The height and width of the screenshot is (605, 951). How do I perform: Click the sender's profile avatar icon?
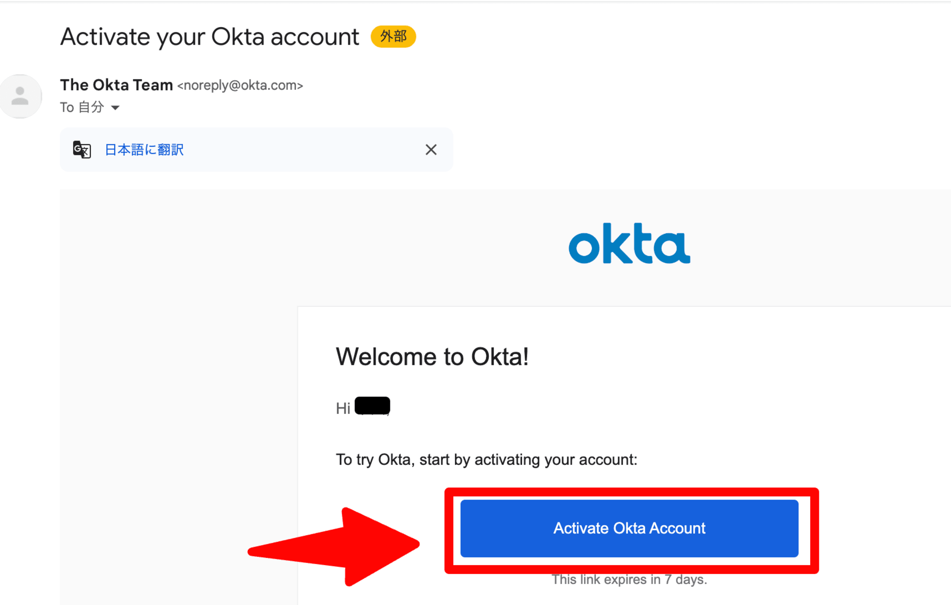(20, 96)
